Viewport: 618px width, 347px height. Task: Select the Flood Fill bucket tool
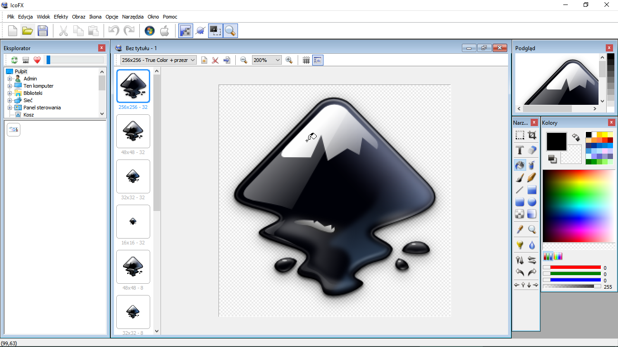(520, 165)
